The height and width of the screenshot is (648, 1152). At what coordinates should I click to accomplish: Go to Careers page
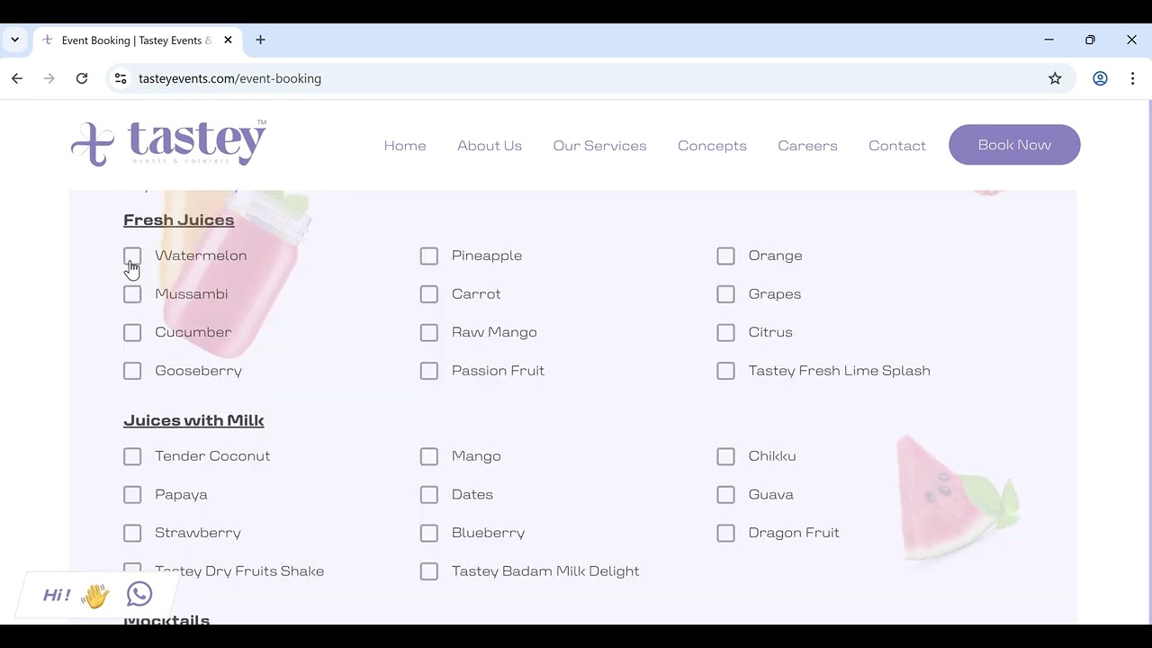807,146
